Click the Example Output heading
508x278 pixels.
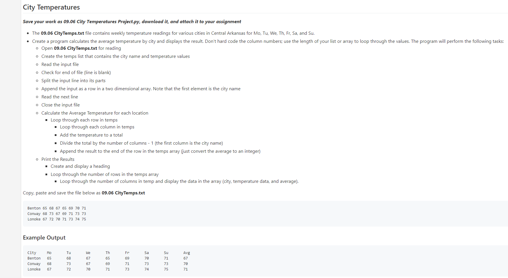(44, 238)
